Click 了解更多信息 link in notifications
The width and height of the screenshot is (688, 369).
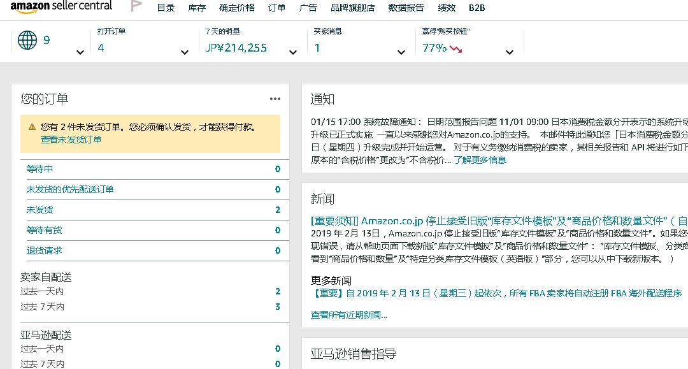coord(480,160)
